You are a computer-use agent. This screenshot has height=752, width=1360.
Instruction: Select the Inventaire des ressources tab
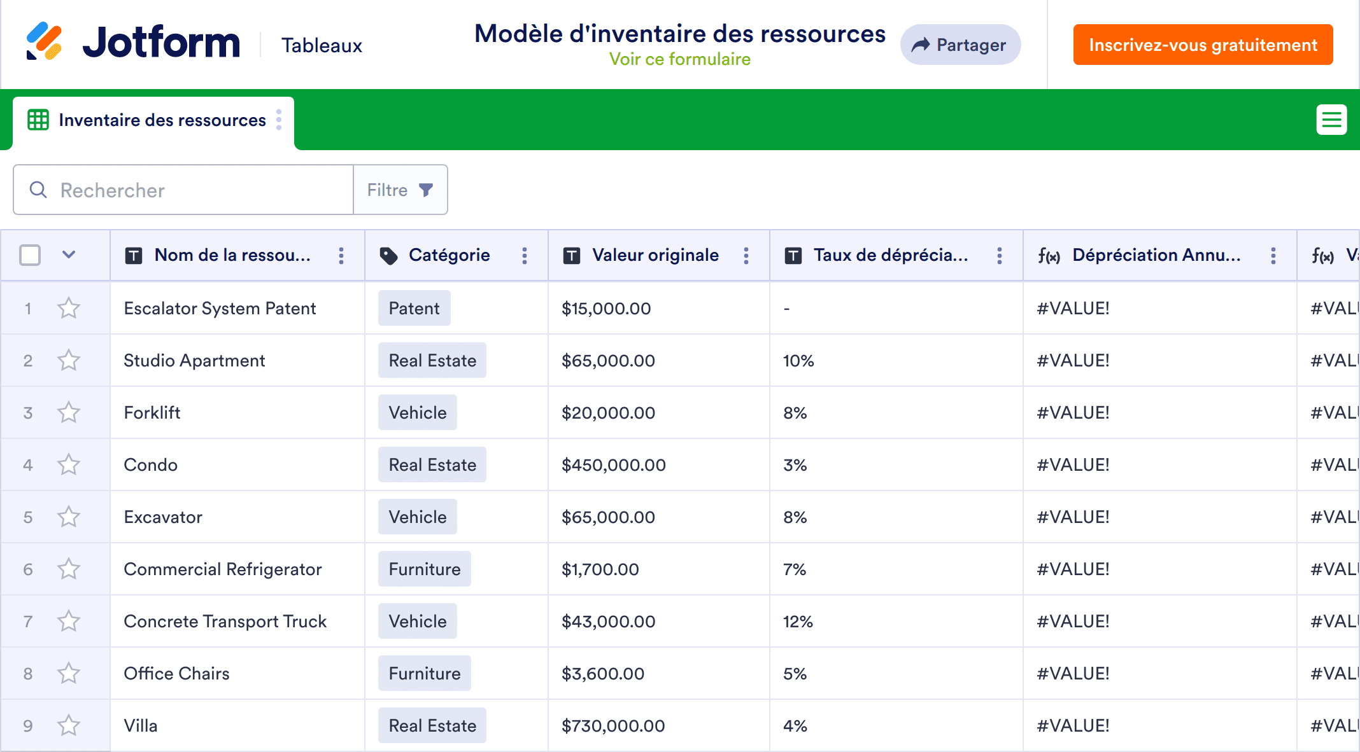tap(162, 120)
